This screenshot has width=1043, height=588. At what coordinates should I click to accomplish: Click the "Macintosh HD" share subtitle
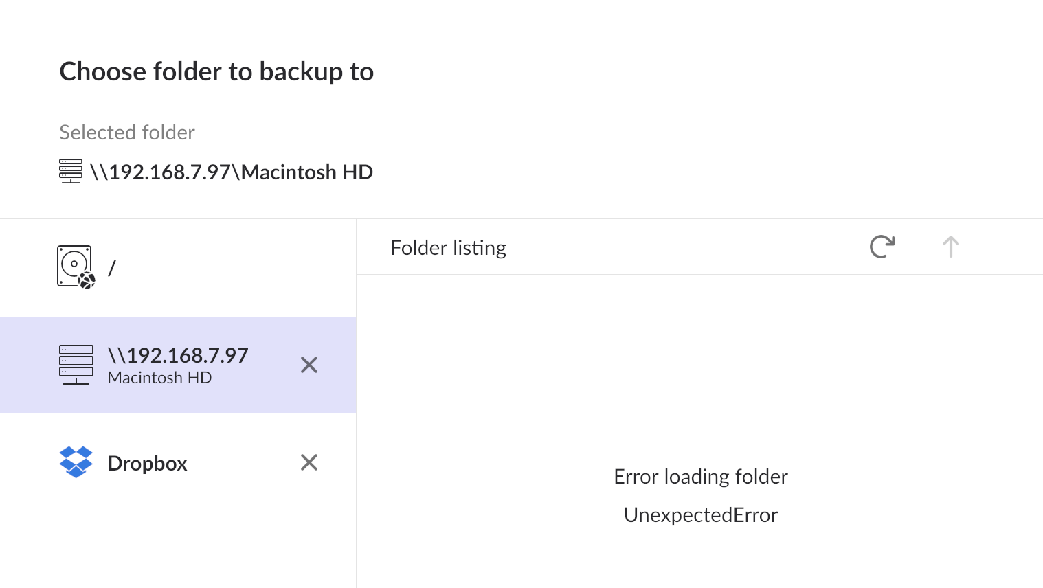pos(159,378)
